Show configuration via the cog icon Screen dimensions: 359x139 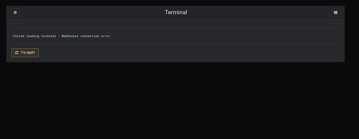click(x=15, y=13)
